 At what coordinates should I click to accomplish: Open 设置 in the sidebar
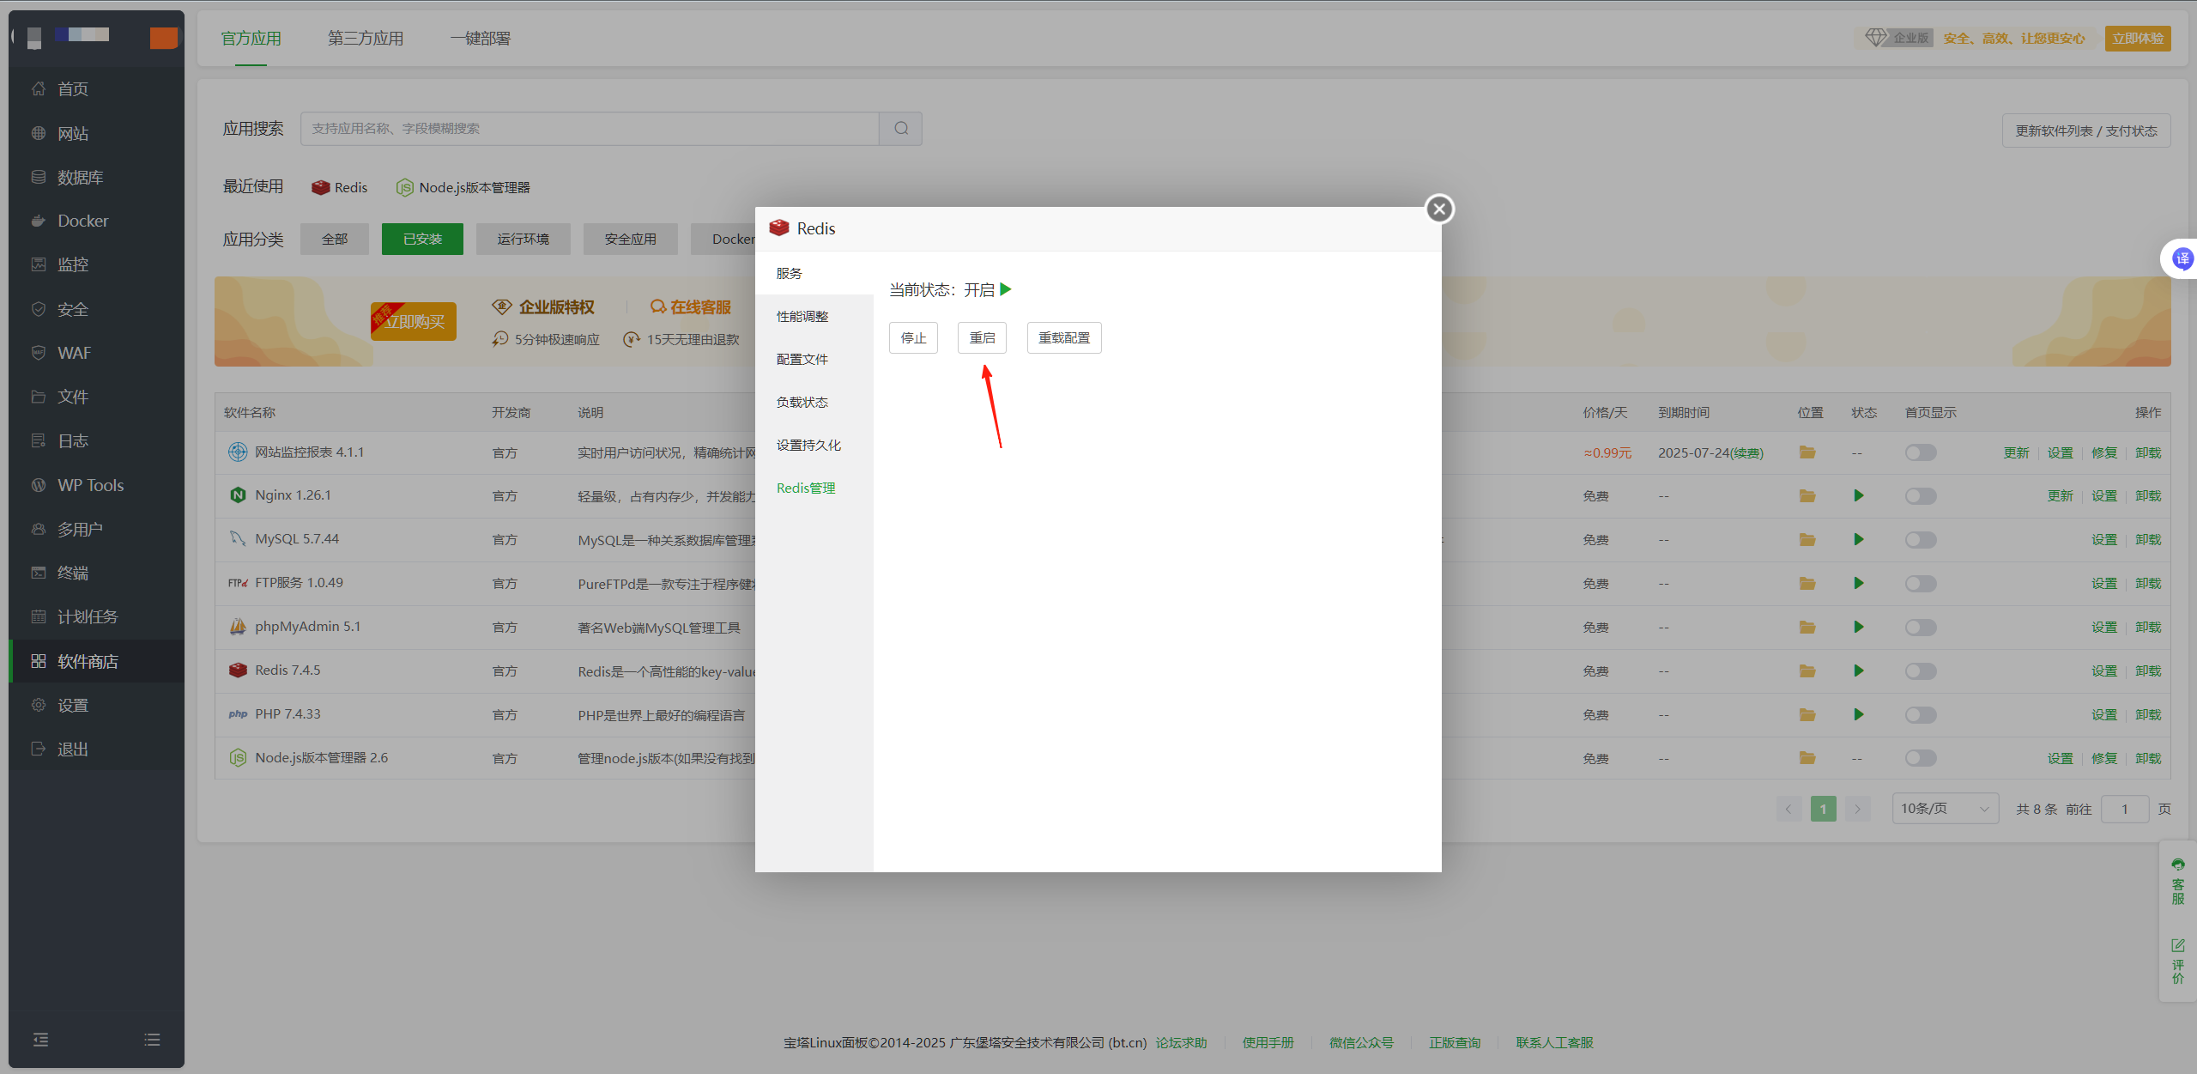96,705
